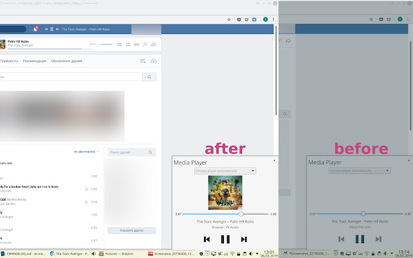Skip to next track in VK top bar
The width and height of the screenshot is (413, 258).
click(x=57, y=29)
